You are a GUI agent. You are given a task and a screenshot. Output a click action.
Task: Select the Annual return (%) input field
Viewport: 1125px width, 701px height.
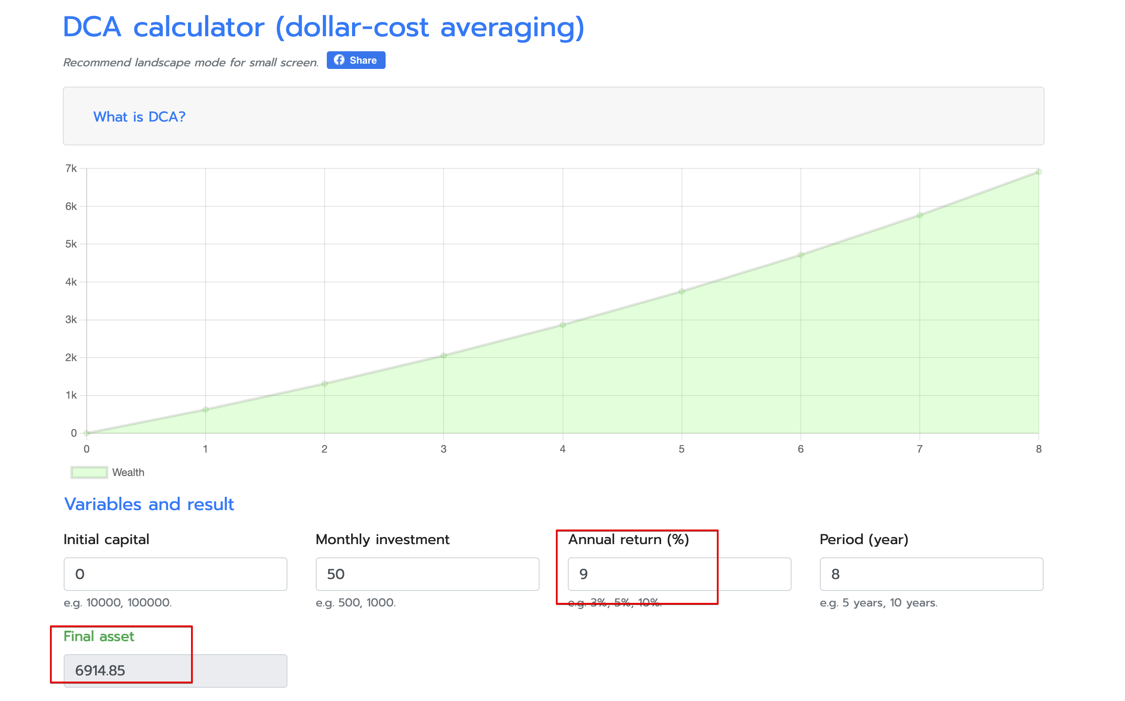[679, 574]
